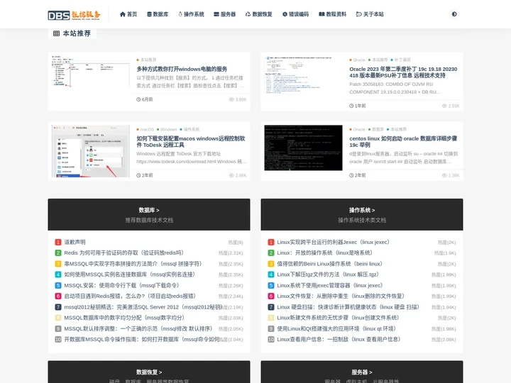Open centos linux 如何启动 oracle article title
The height and width of the screenshot is (383, 511).
click(403, 142)
